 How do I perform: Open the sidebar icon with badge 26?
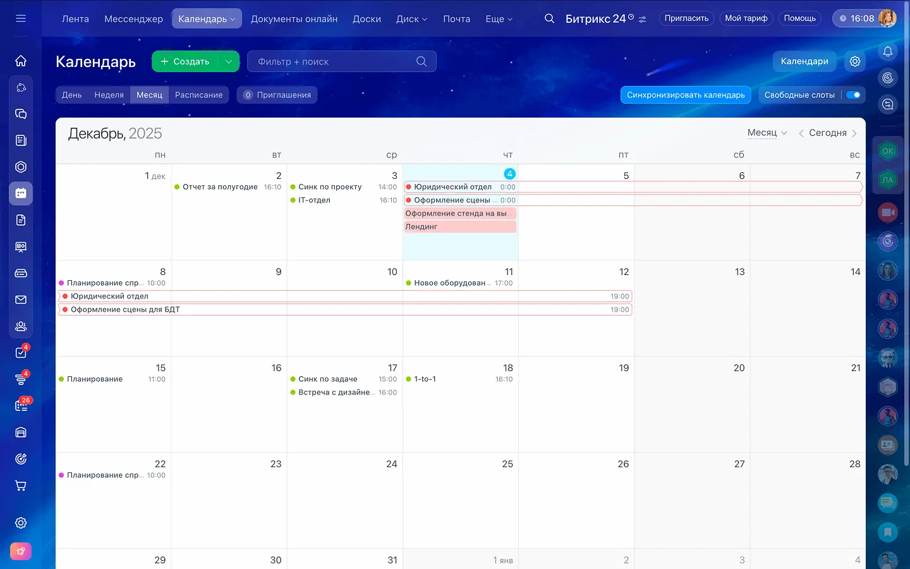[x=21, y=406]
